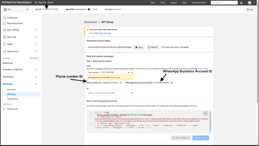Copy the curl command code
This screenshot has width=259, height=146.
coord(205,113)
